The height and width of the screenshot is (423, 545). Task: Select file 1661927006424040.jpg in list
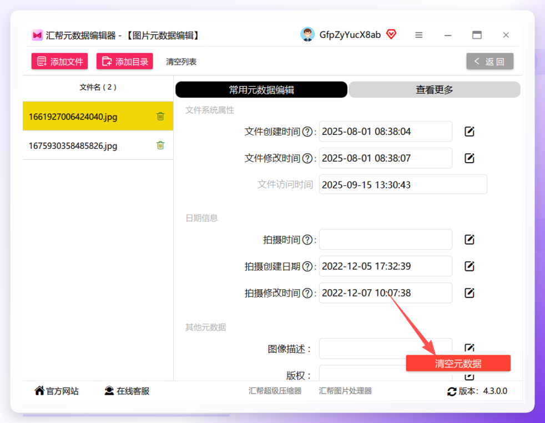(x=98, y=117)
